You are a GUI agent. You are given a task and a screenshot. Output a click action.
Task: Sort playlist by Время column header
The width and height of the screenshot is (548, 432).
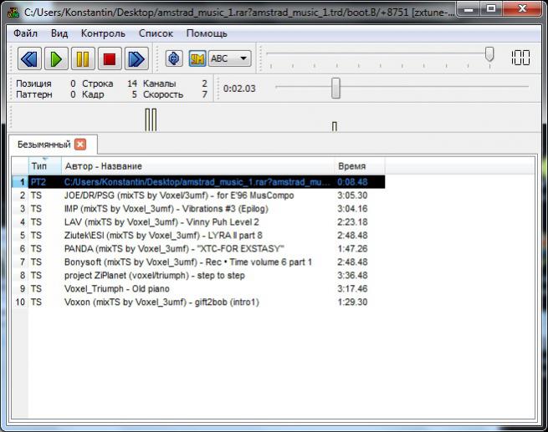click(x=351, y=166)
